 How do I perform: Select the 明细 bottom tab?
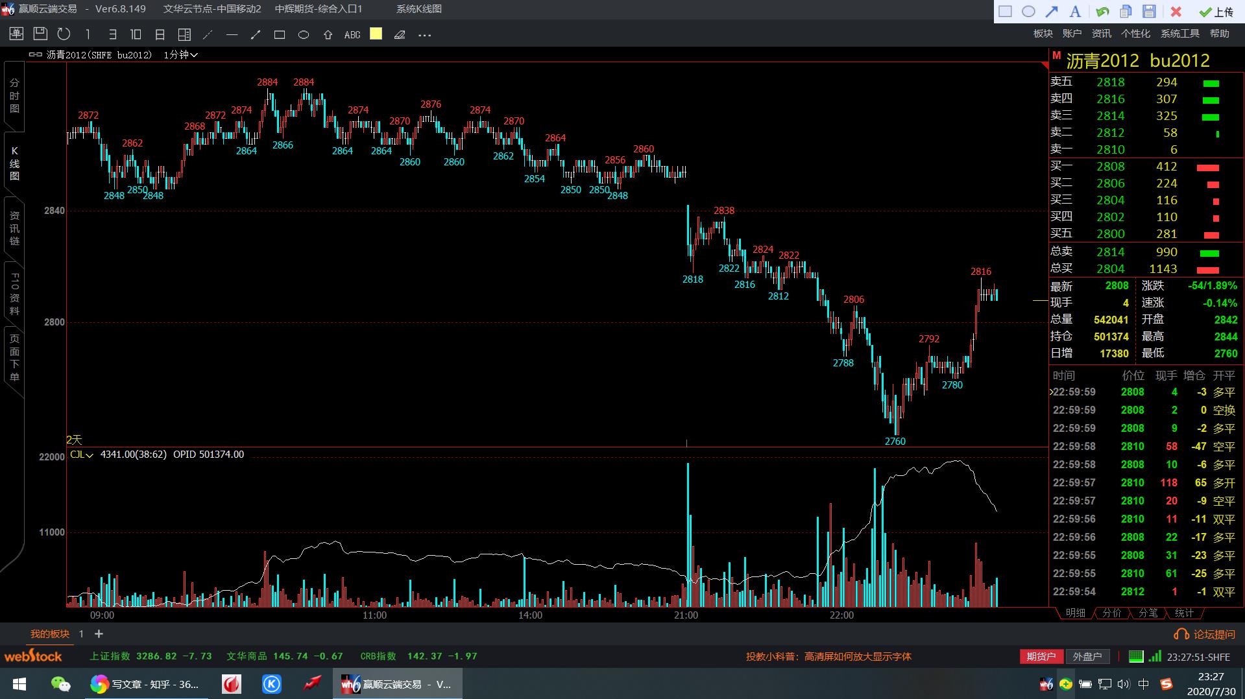[1075, 613]
